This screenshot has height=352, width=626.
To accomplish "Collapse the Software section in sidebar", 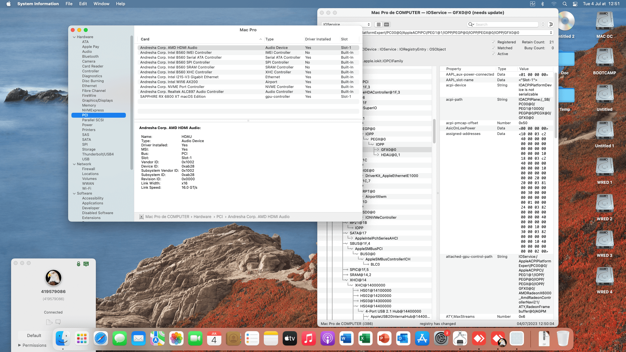I will (x=74, y=194).
